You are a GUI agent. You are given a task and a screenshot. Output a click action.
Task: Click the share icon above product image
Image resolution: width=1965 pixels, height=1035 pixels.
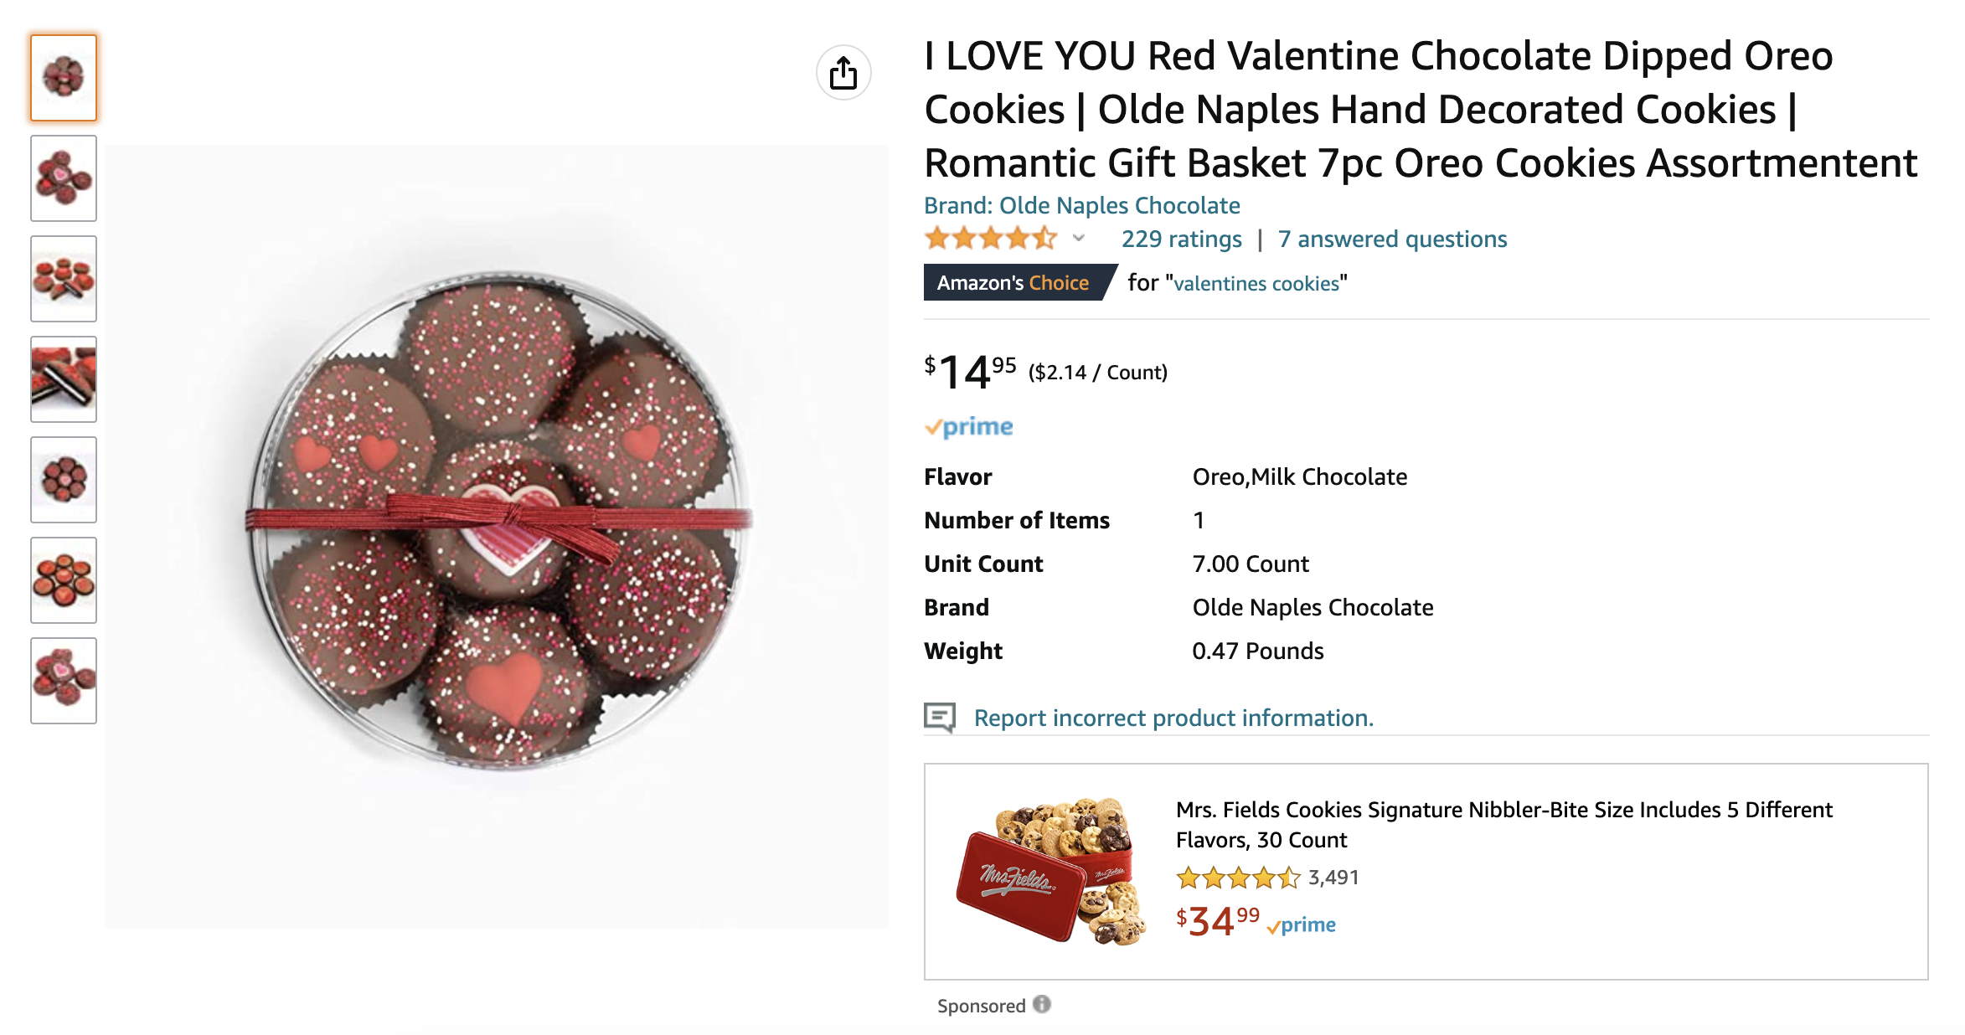[x=843, y=73]
